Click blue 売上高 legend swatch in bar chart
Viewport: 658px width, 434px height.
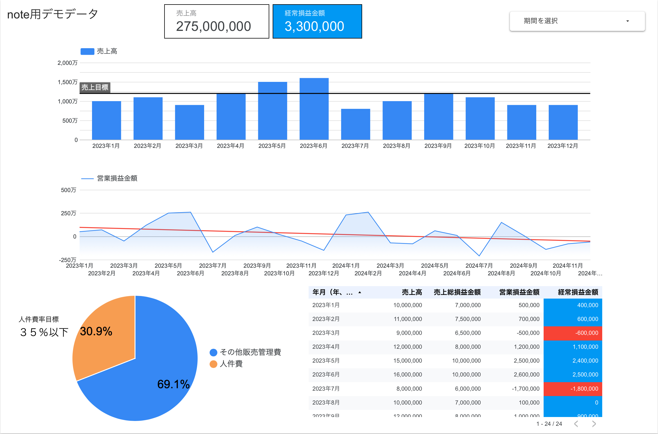coord(87,51)
